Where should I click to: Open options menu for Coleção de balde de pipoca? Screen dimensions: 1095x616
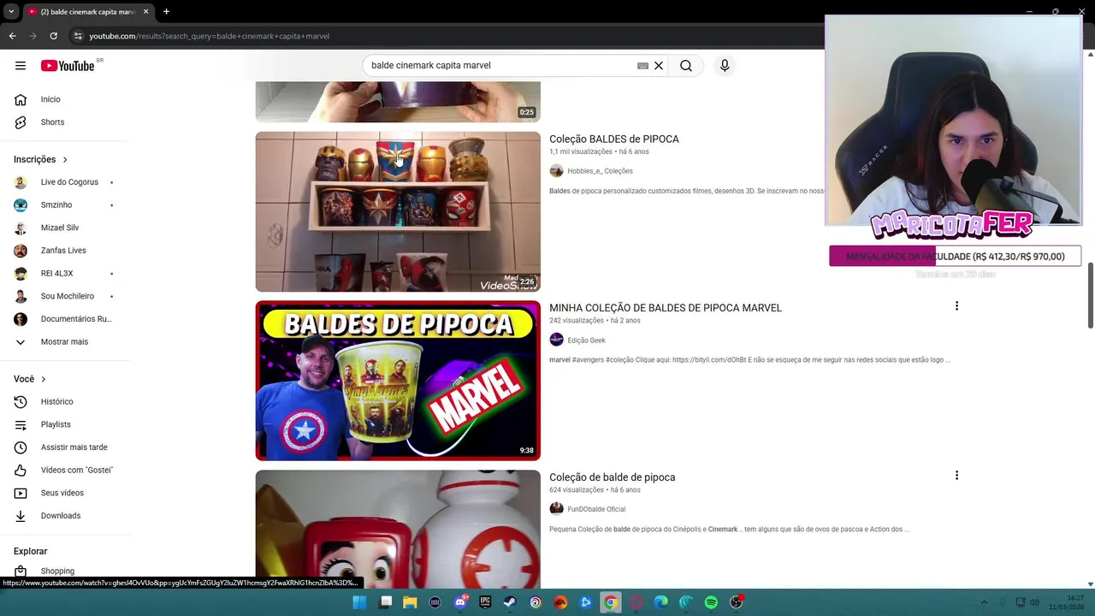(956, 476)
